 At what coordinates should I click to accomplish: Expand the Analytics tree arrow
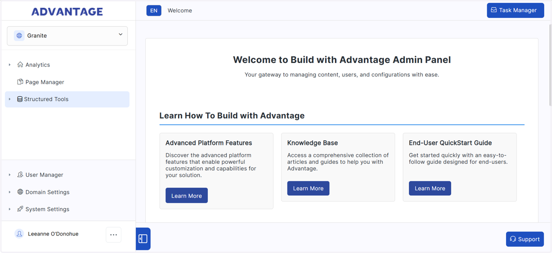coord(10,65)
